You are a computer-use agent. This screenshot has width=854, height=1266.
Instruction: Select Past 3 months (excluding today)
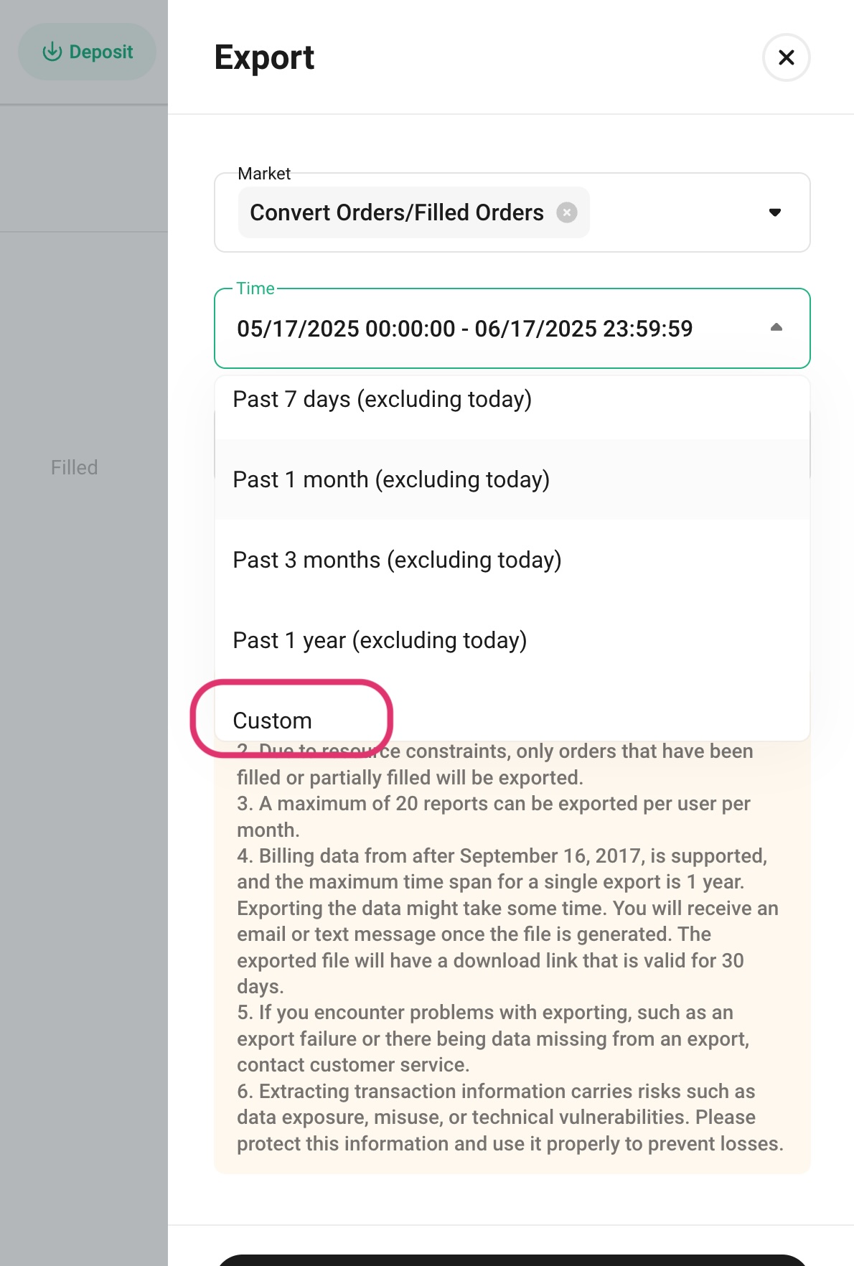pos(398,560)
